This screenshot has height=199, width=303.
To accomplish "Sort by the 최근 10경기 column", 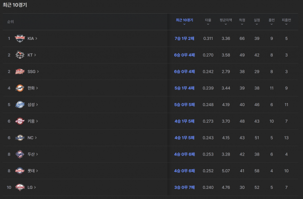I will point(184,22).
